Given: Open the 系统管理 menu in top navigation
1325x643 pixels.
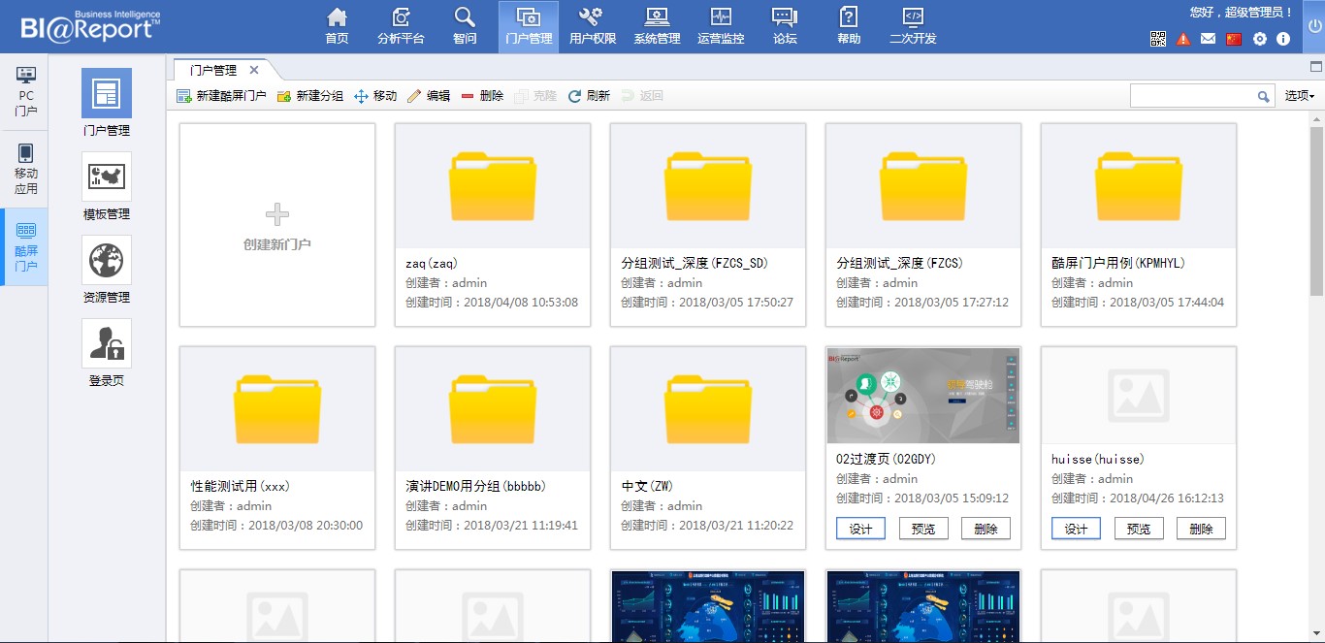Looking at the screenshot, I should pos(657,25).
